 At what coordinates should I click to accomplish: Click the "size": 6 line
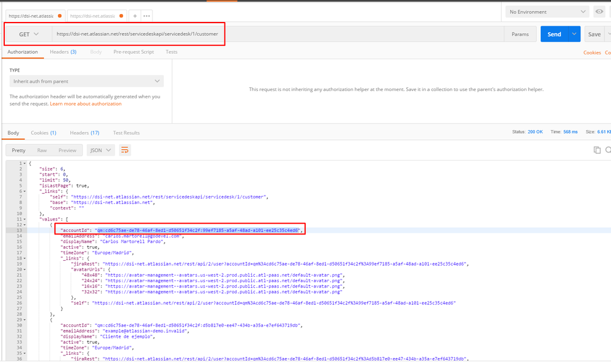tap(53, 169)
